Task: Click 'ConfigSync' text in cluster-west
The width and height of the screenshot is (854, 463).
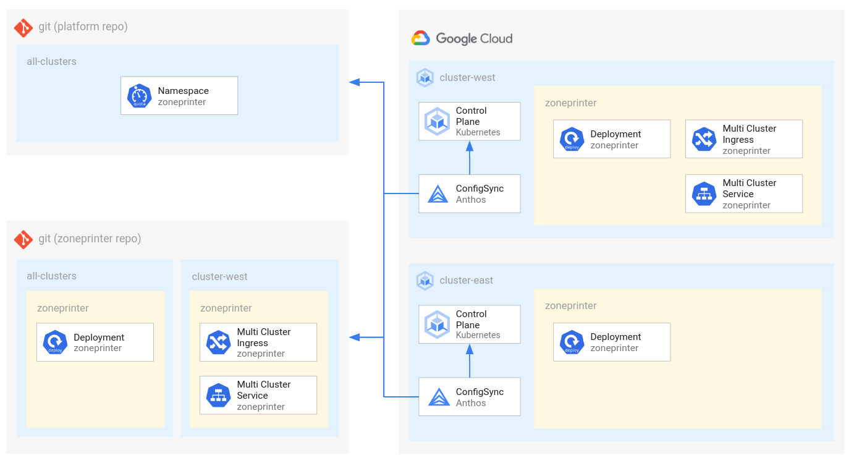Action: 480,189
